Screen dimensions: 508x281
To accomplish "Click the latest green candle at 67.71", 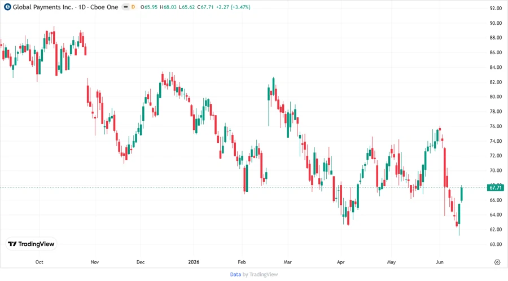I will pyautogui.click(x=462, y=194).
